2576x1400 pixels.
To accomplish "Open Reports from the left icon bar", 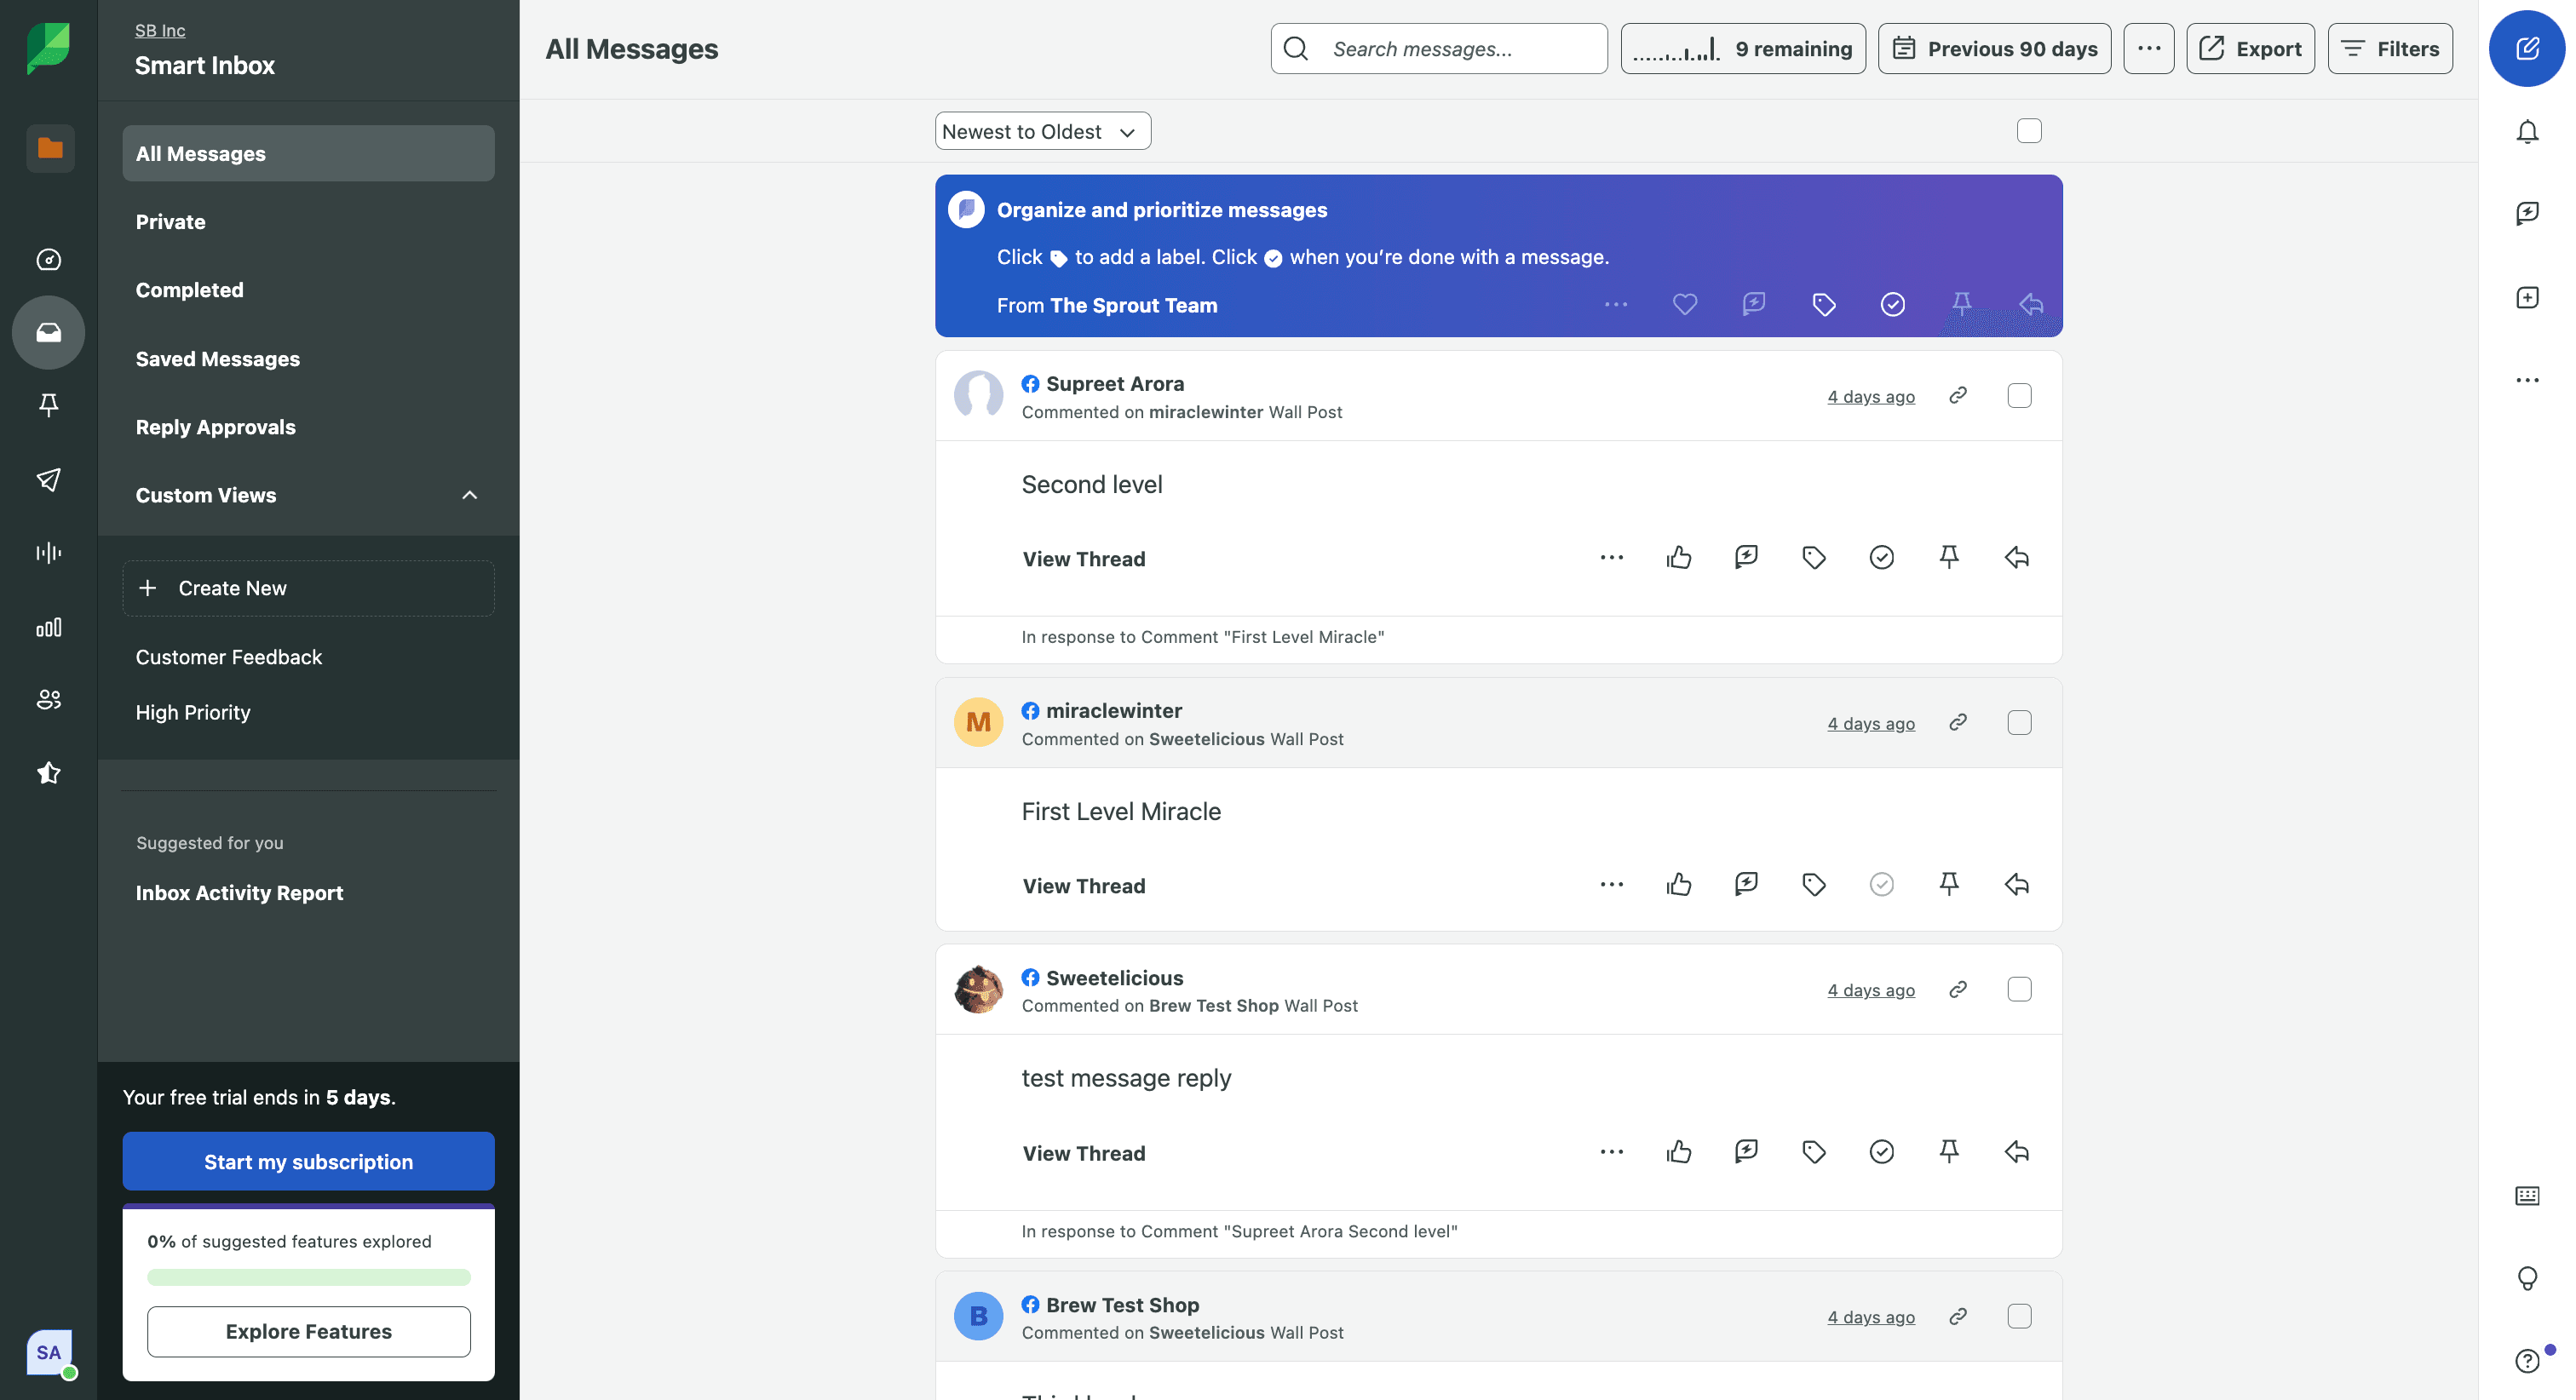I will tap(48, 627).
